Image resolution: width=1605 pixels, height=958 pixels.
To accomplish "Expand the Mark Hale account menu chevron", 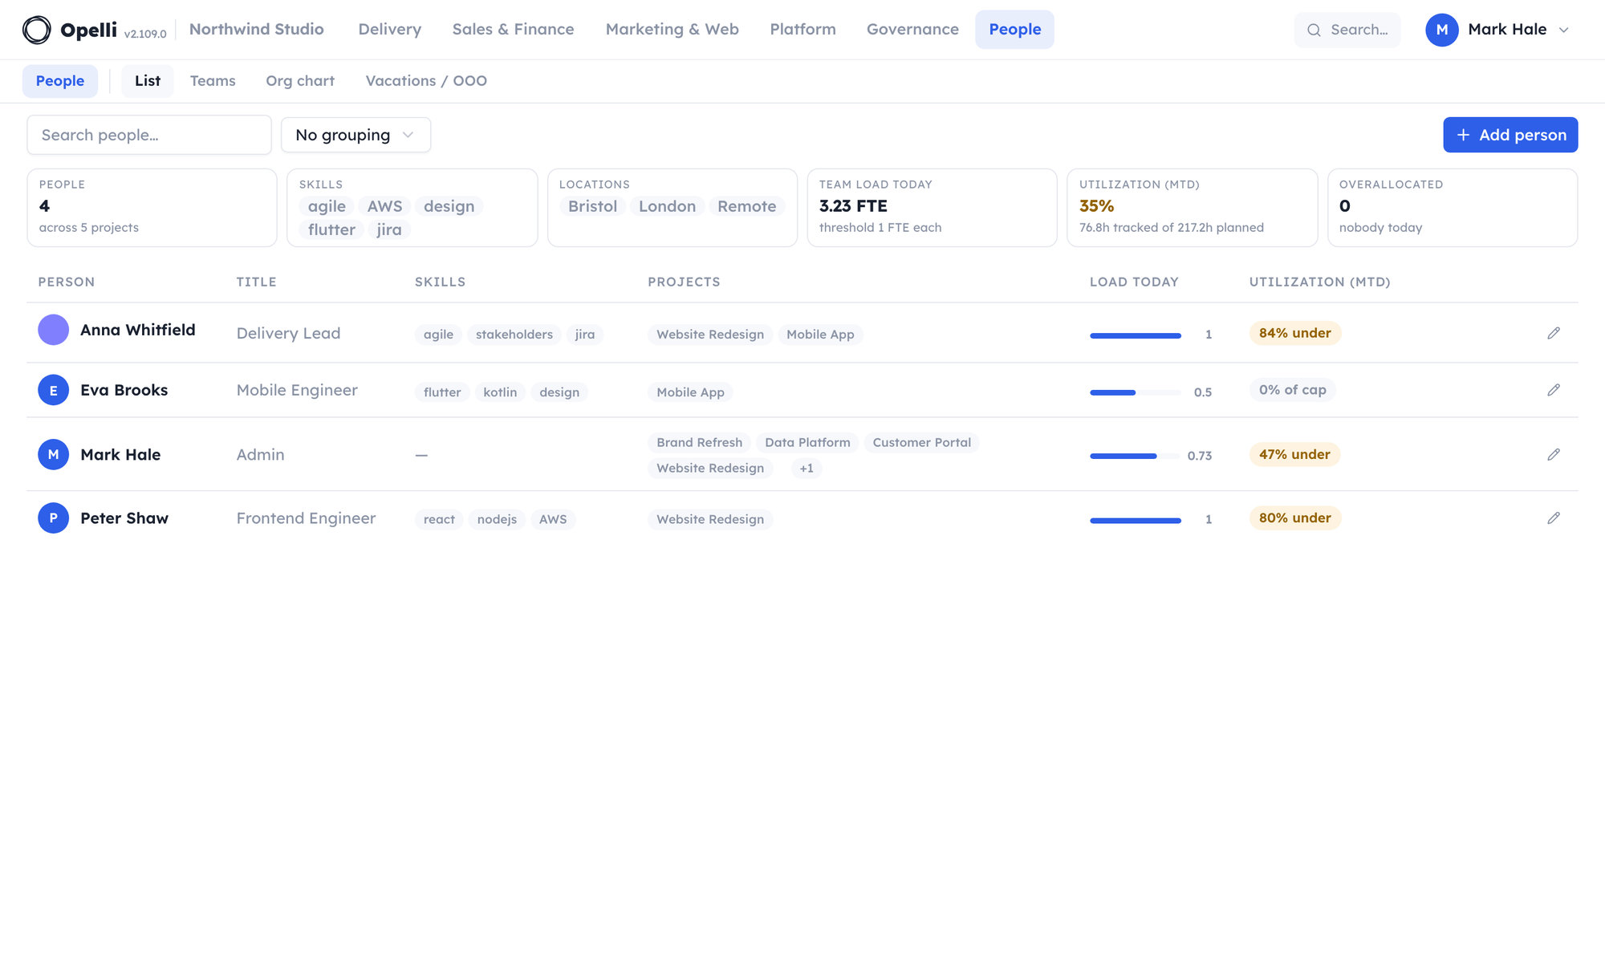I will (1563, 30).
